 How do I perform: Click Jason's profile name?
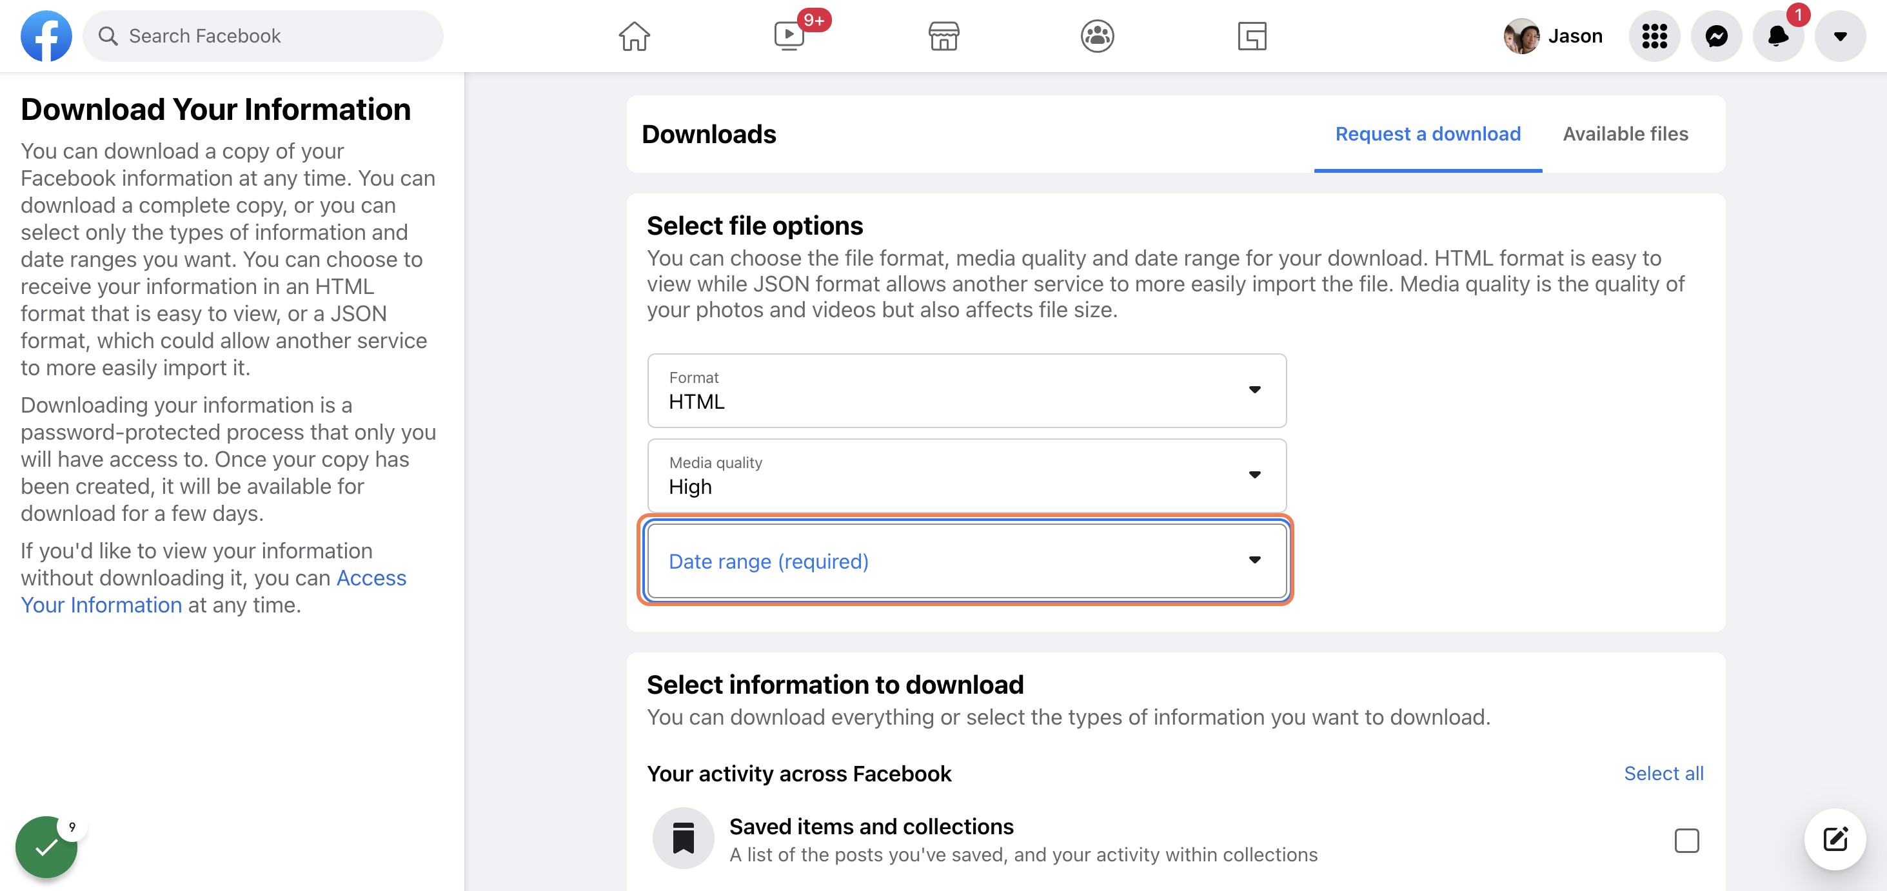click(x=1575, y=36)
